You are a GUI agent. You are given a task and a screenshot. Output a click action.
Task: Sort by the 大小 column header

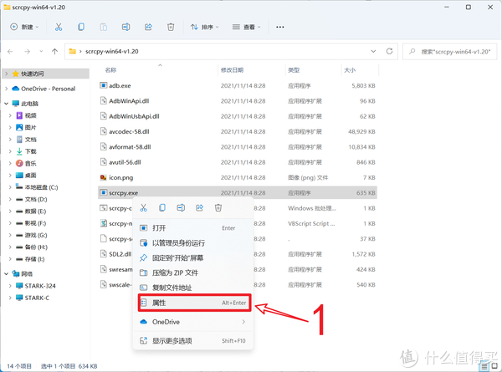(350, 70)
